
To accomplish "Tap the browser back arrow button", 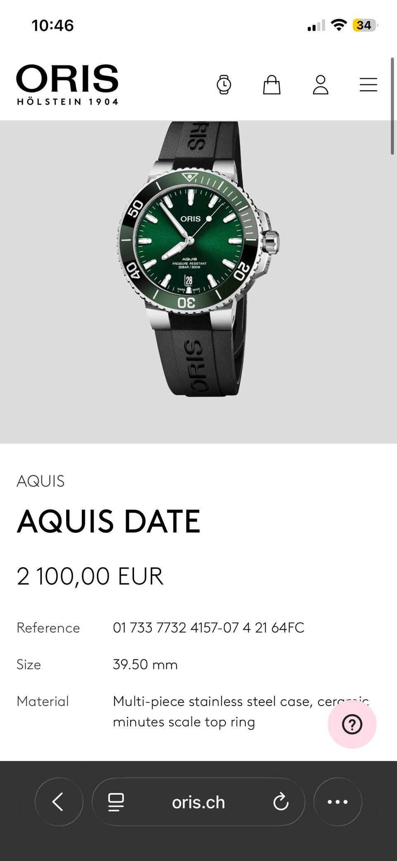I will point(59,802).
